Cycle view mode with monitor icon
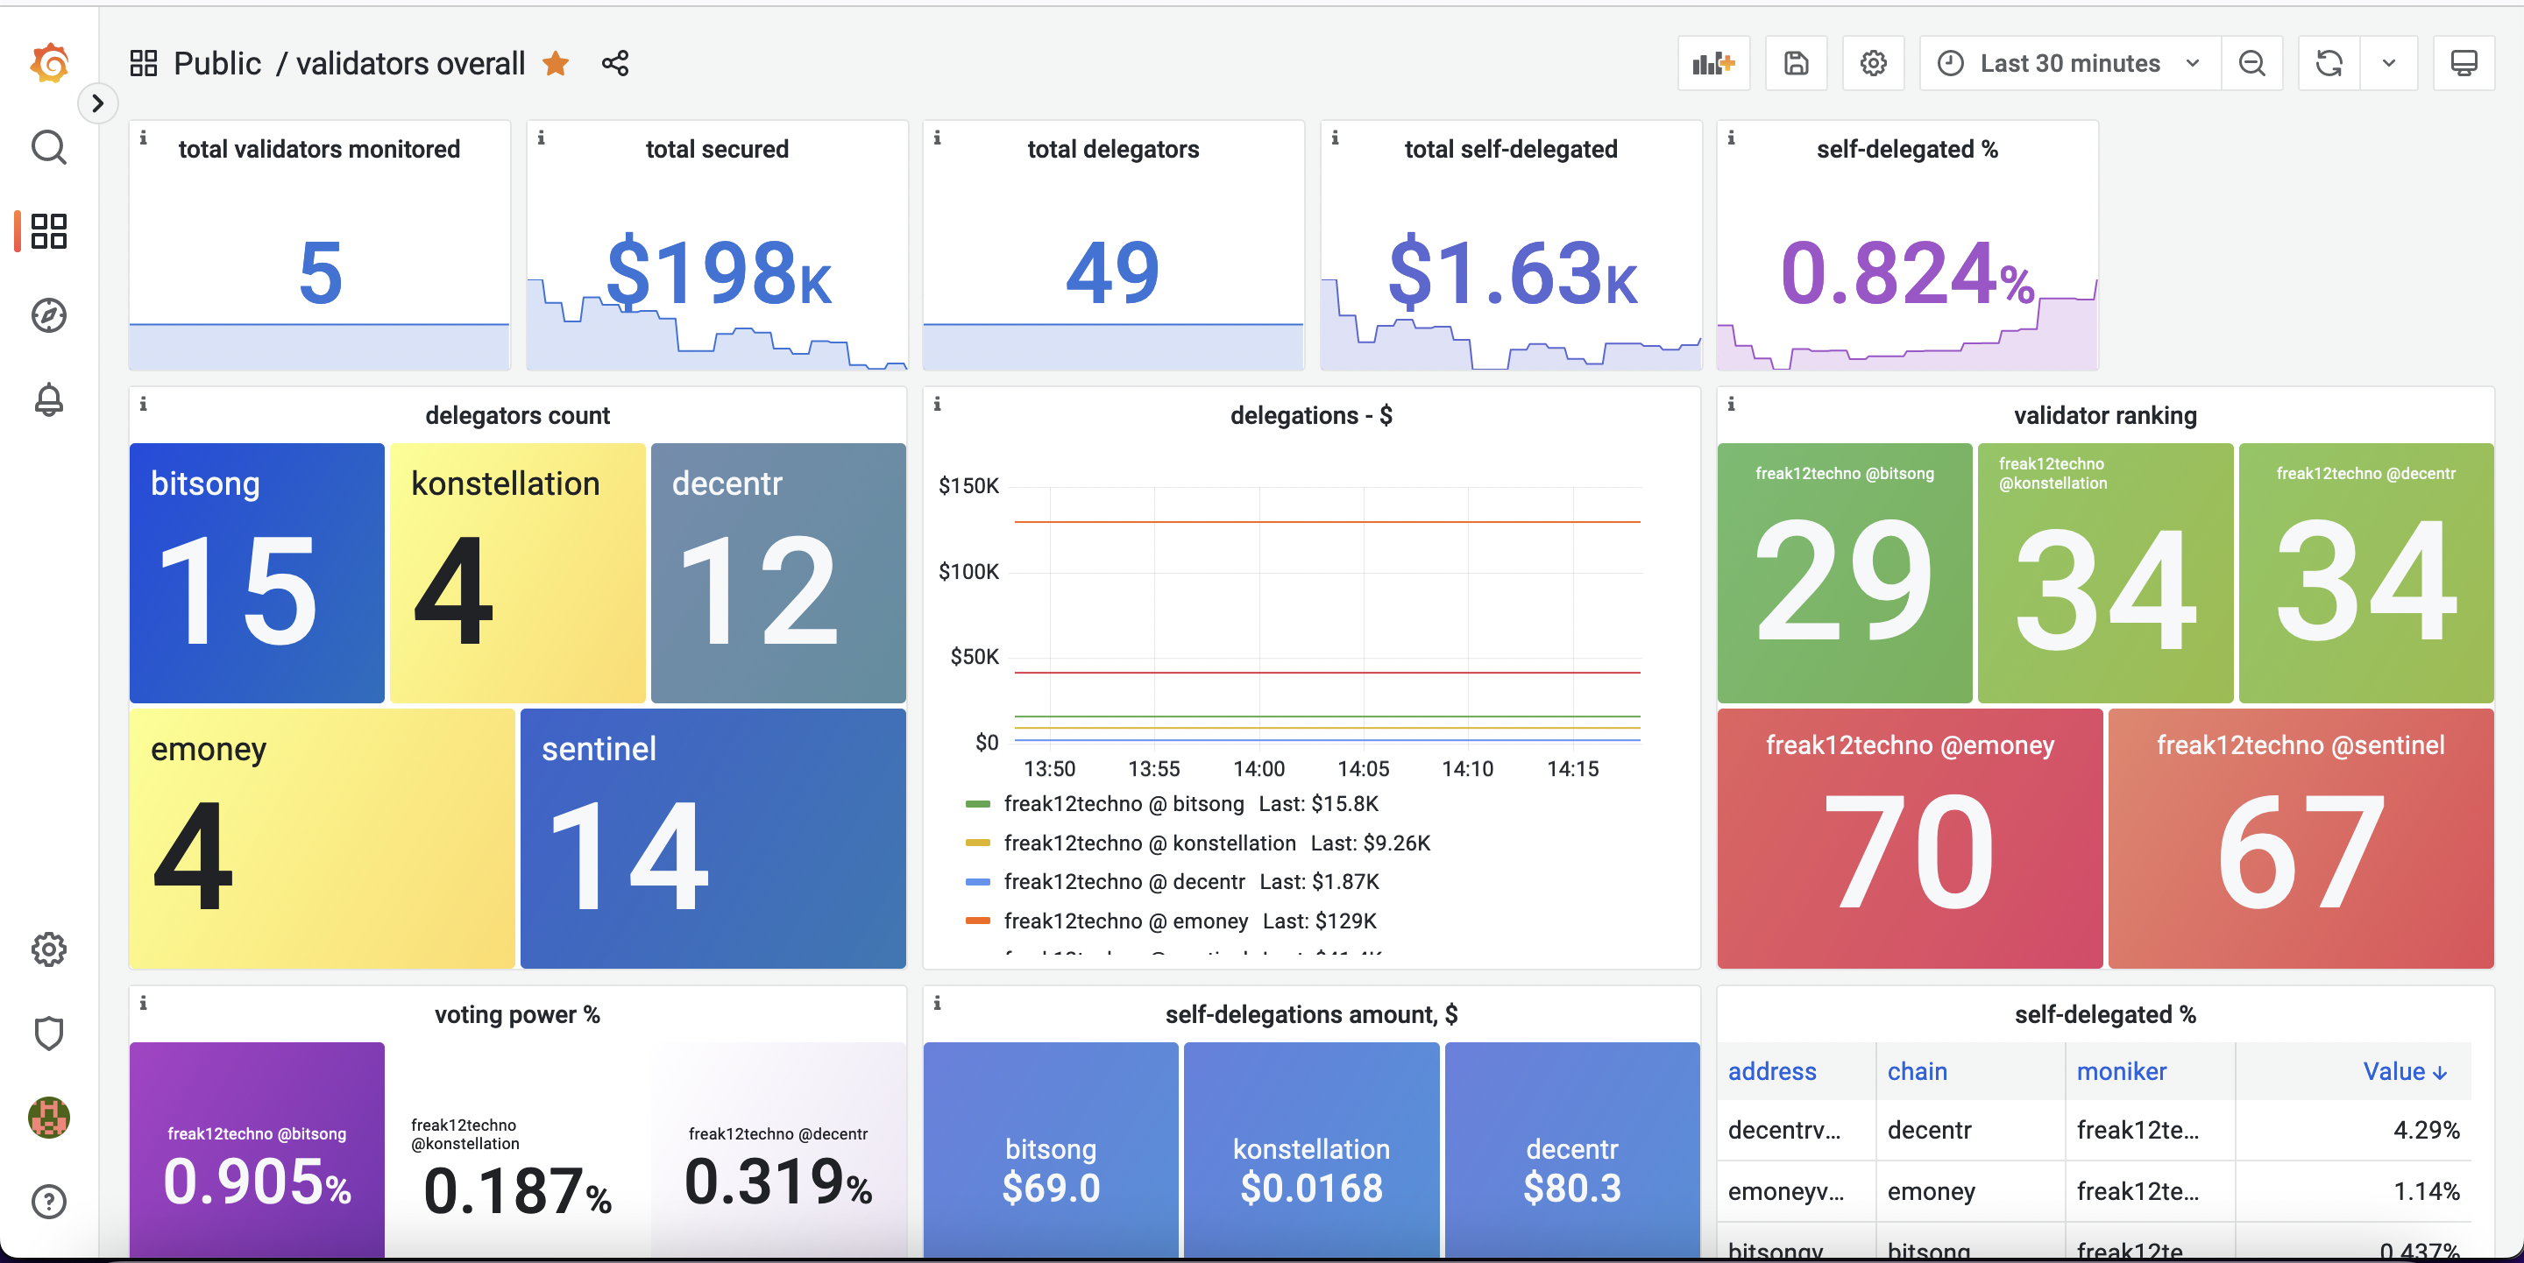This screenshot has width=2524, height=1263. pyautogui.click(x=2464, y=64)
